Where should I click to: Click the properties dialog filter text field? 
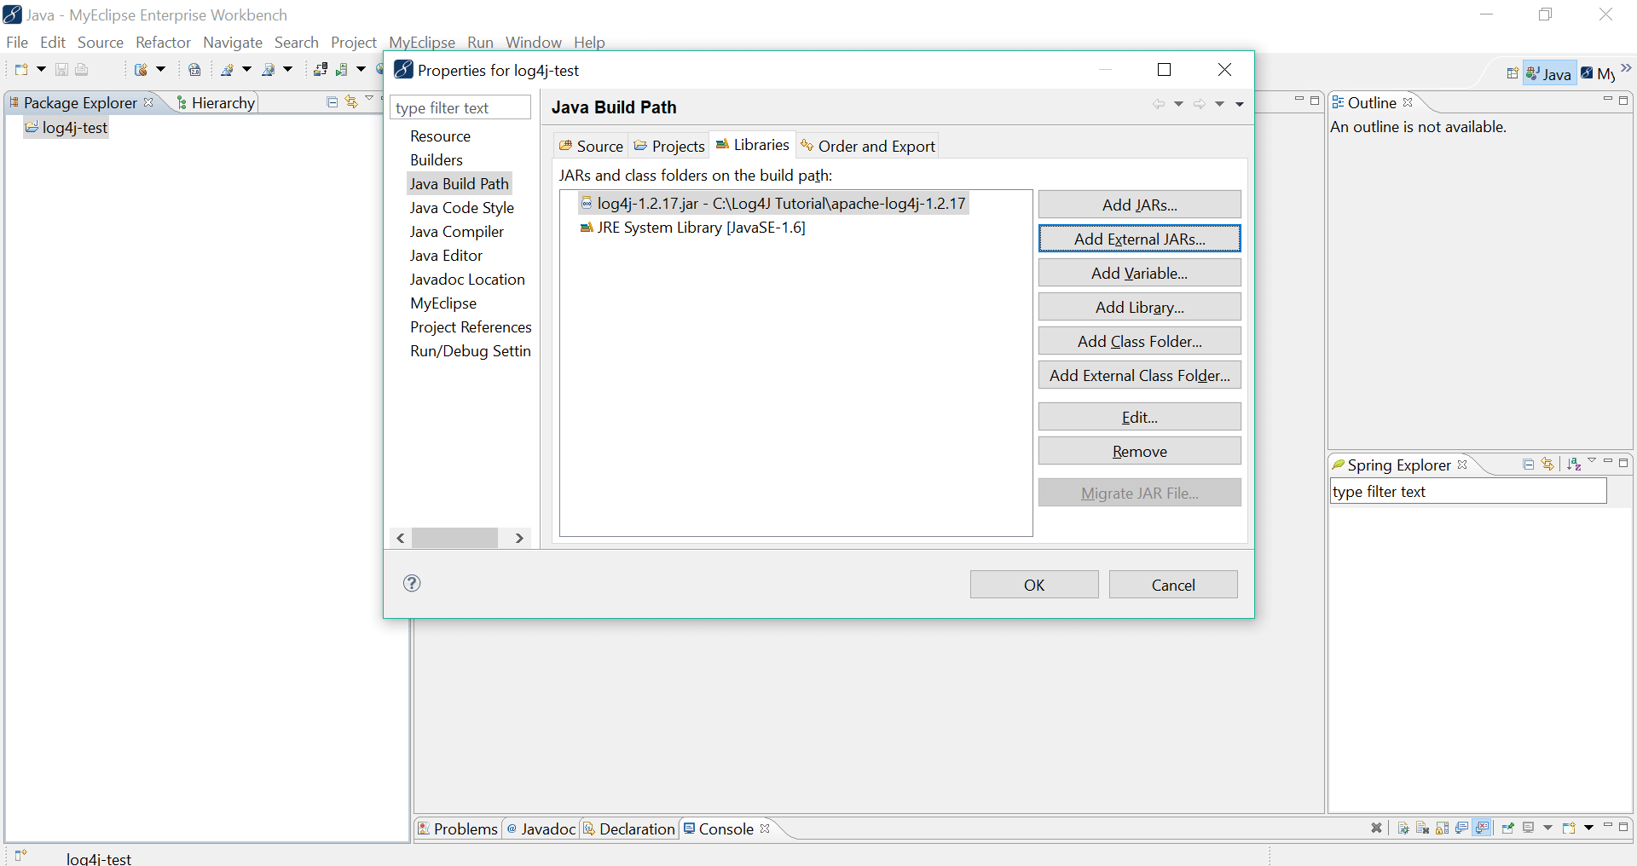[x=460, y=107]
